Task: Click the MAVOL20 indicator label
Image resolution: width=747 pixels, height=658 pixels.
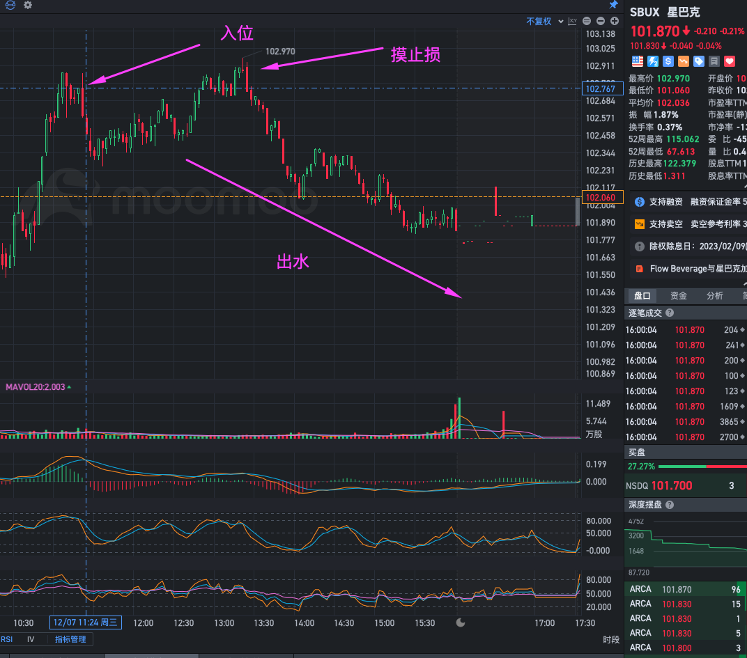Action: pyautogui.click(x=36, y=387)
